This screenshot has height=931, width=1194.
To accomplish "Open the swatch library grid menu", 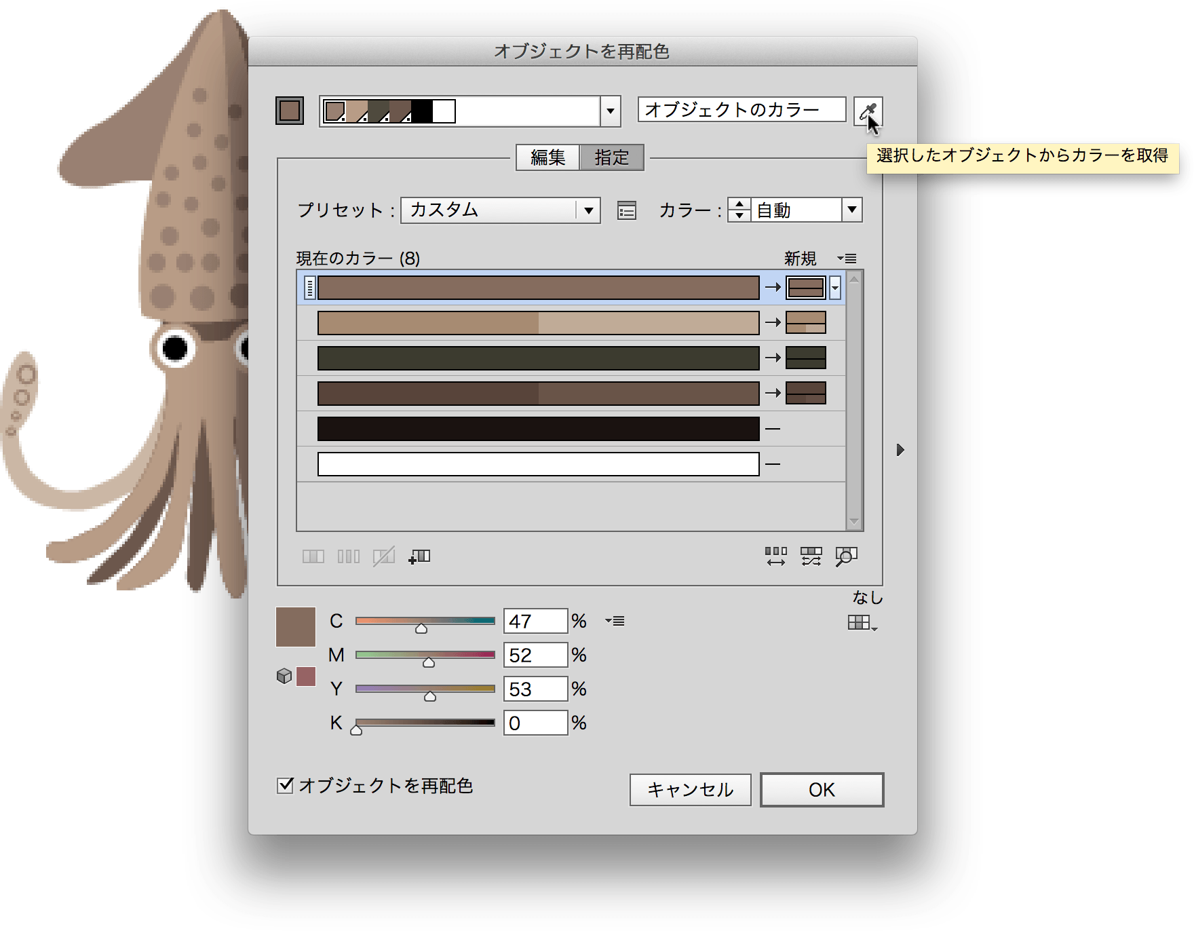I will pyautogui.click(x=862, y=623).
